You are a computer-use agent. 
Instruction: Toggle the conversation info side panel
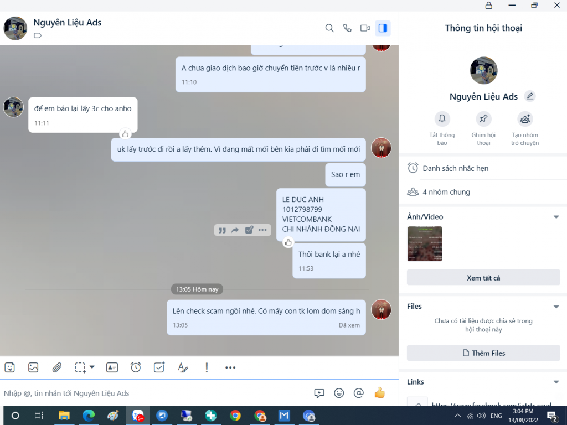coord(382,28)
